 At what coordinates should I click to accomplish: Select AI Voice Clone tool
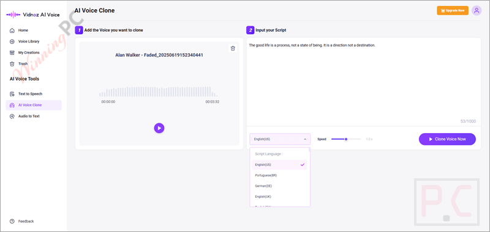click(34, 105)
